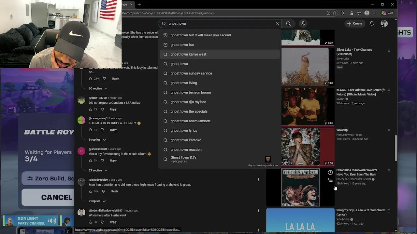
Task: Like the favorite song in whole album comment
Action: tap(91, 161)
